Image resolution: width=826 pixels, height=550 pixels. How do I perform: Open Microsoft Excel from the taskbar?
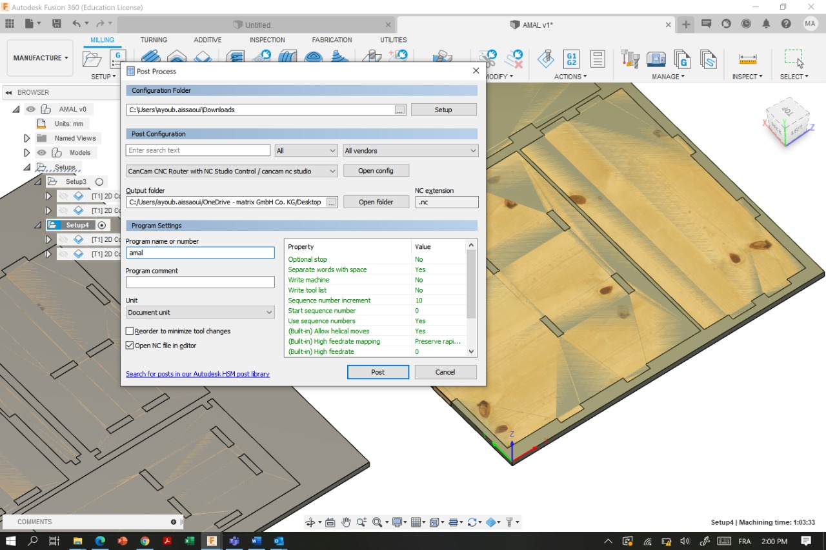(x=189, y=541)
